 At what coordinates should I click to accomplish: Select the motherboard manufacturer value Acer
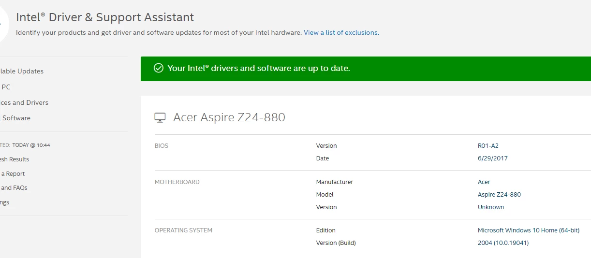click(484, 182)
